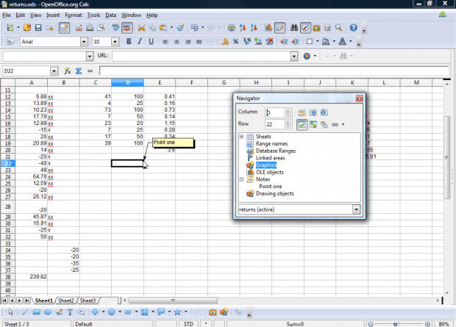The width and height of the screenshot is (456, 327).
Task: Click the Cut scissors icon
Action: [x=141, y=28]
